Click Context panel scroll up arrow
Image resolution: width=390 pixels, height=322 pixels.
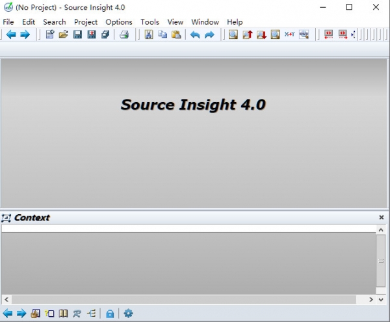click(381, 230)
